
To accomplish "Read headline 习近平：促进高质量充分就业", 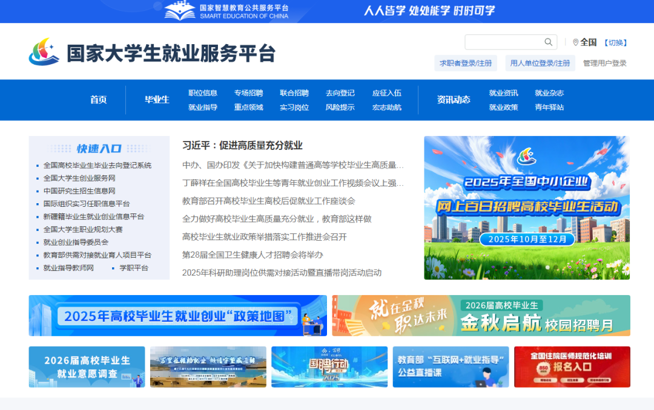I will click(x=242, y=146).
